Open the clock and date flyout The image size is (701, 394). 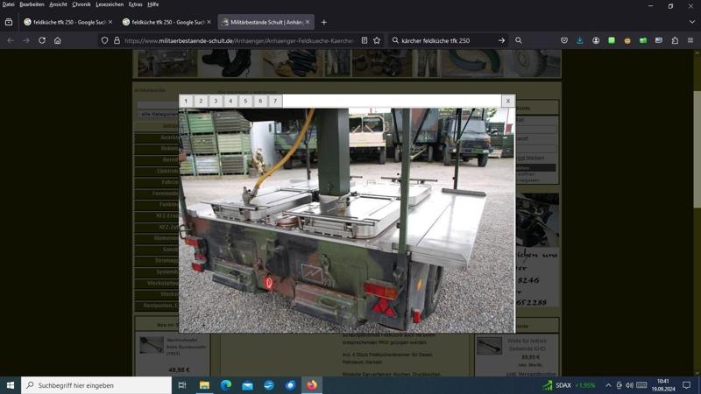coord(663,385)
